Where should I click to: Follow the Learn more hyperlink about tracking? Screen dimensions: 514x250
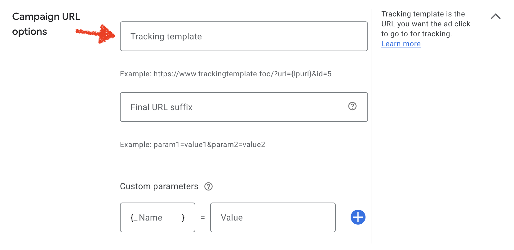pyautogui.click(x=401, y=44)
